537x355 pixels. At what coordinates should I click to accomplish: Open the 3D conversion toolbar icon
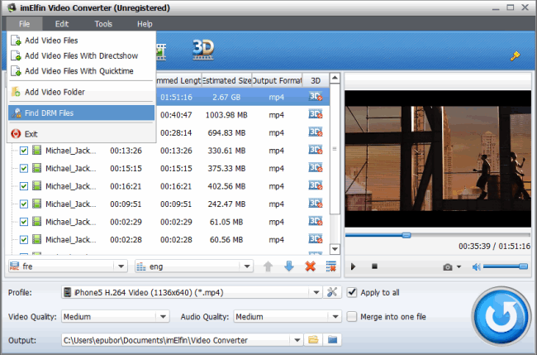[203, 50]
